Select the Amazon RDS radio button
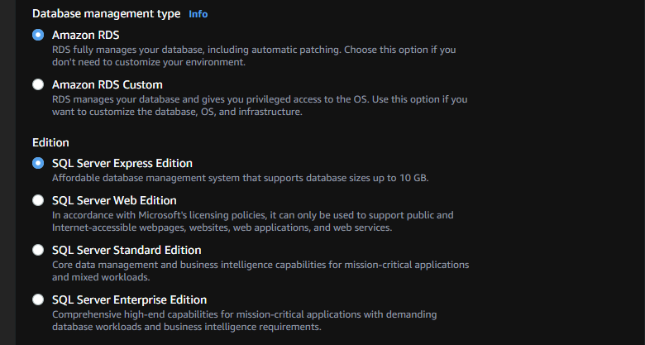Viewport: 645px width, 345px height. click(38, 35)
